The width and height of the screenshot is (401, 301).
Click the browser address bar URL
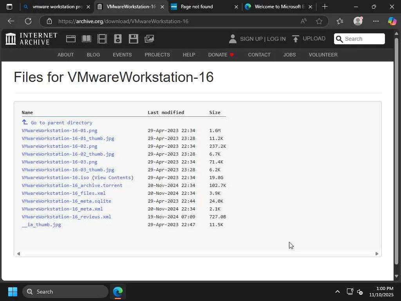pyautogui.click(x=123, y=21)
